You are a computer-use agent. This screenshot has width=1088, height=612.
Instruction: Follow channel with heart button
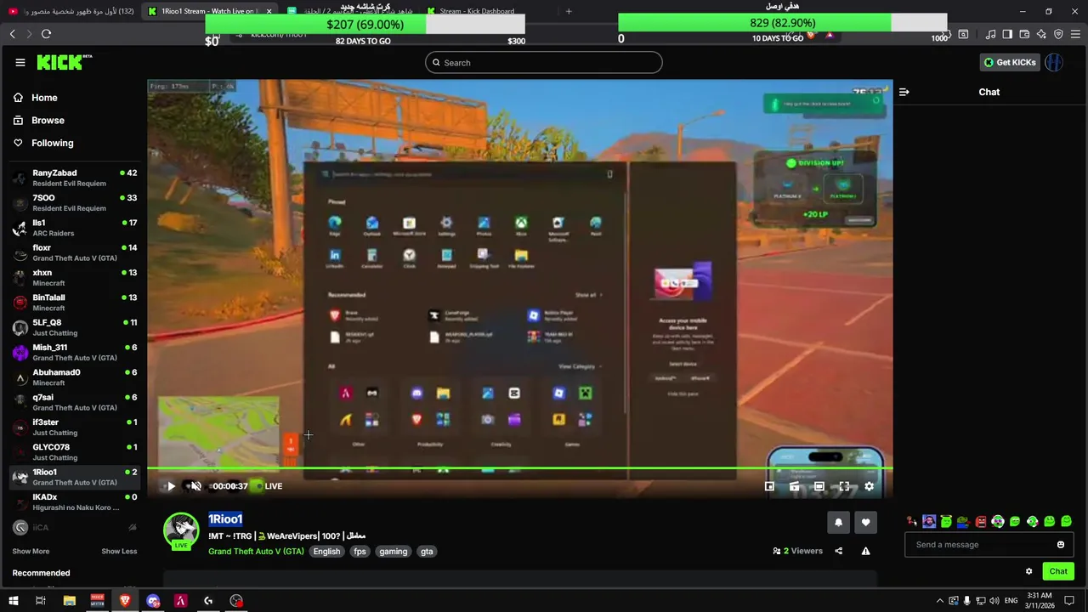[x=865, y=522]
